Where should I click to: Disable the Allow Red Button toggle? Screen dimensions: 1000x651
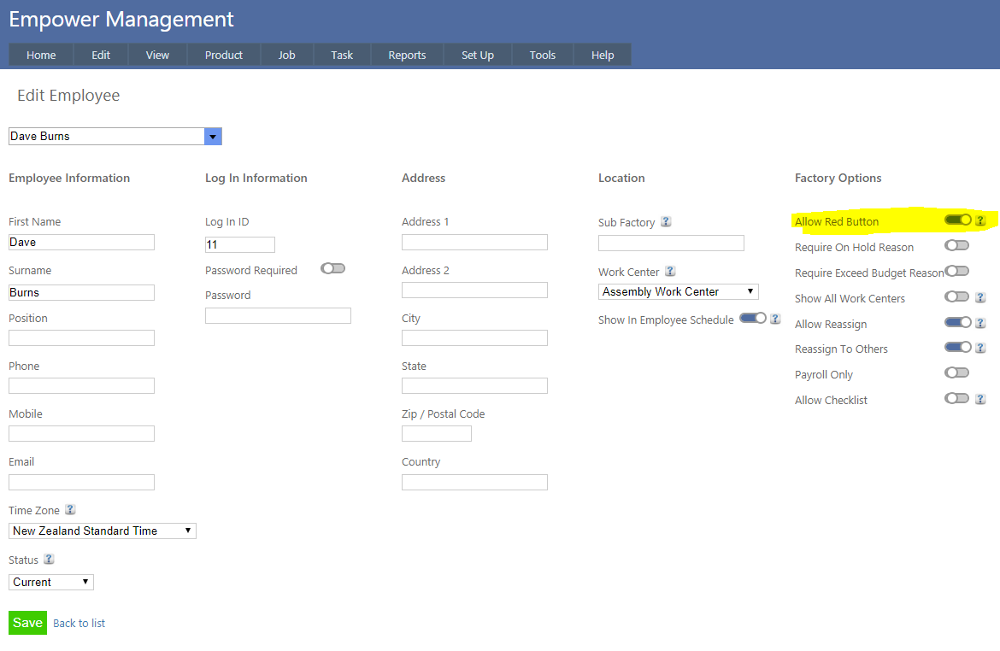coord(957,220)
